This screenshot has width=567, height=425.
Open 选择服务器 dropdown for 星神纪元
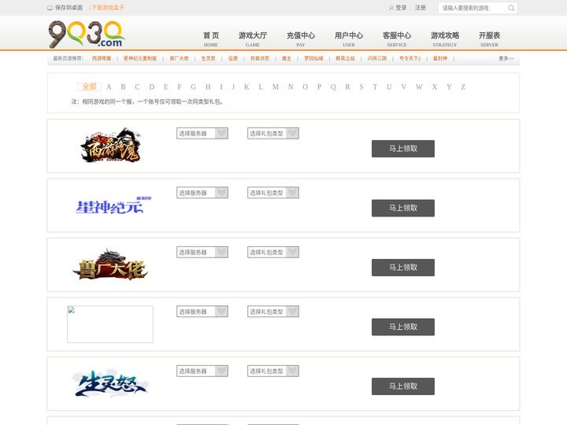(x=202, y=193)
